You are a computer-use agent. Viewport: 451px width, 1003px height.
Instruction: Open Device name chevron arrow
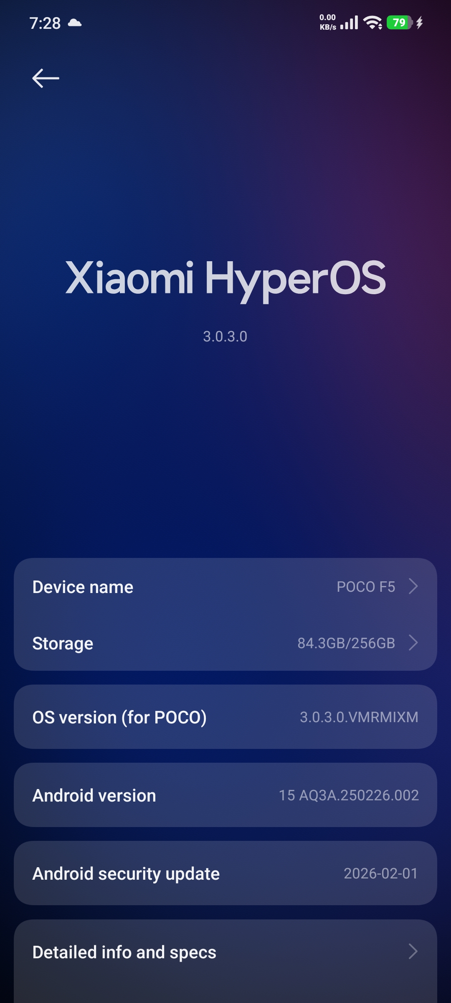pos(413,586)
